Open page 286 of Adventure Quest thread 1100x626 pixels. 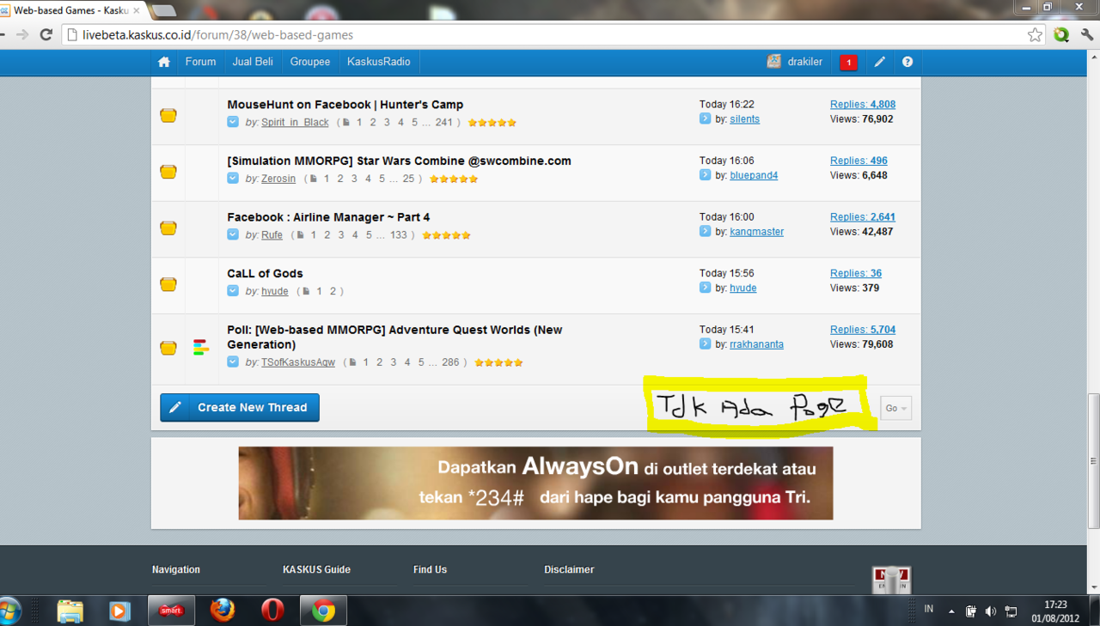coord(450,362)
